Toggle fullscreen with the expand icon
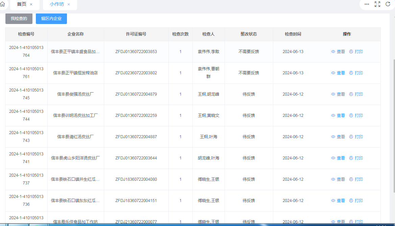This screenshot has width=395, height=226. tap(377, 4)
